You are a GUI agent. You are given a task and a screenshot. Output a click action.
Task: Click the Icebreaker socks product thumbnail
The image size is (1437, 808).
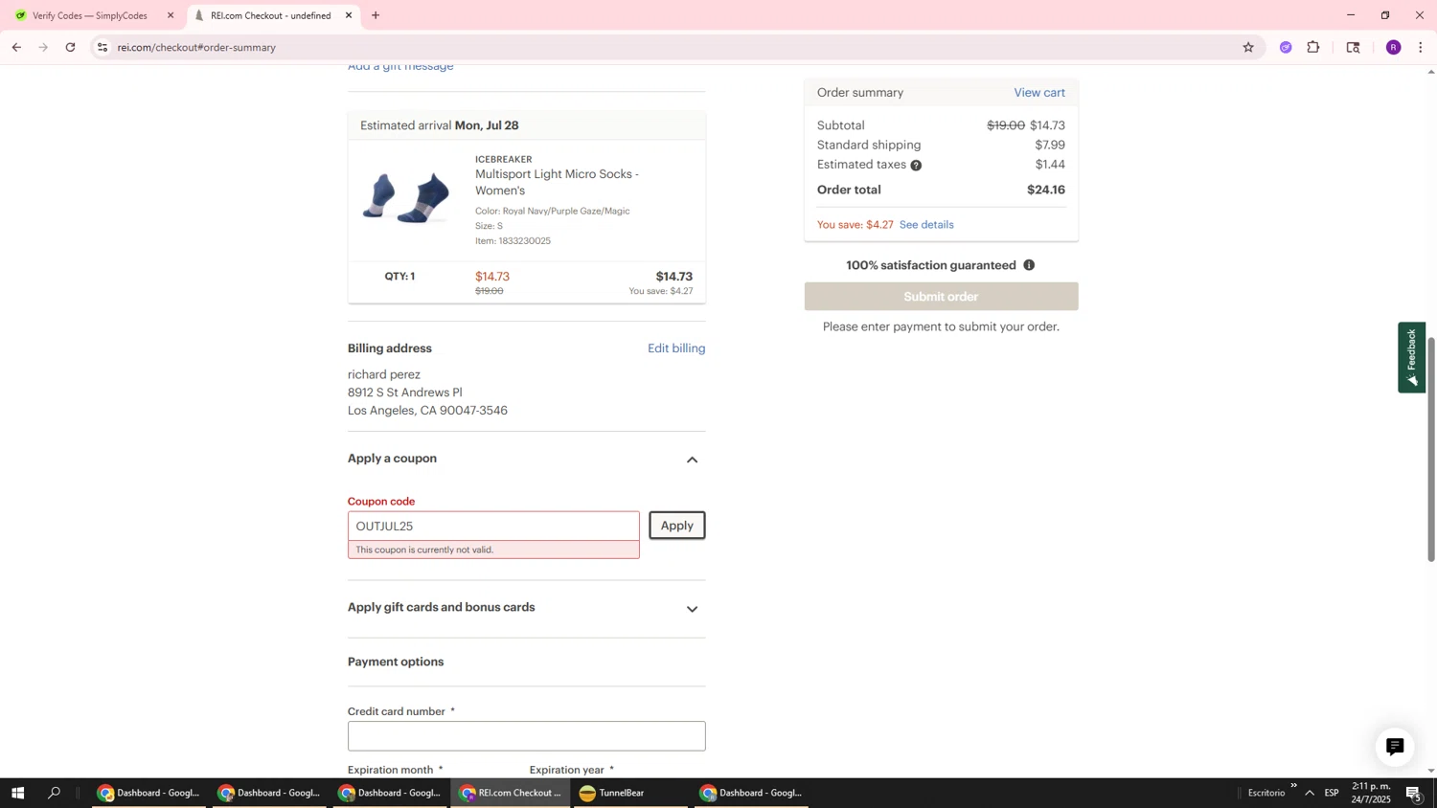pos(407,198)
